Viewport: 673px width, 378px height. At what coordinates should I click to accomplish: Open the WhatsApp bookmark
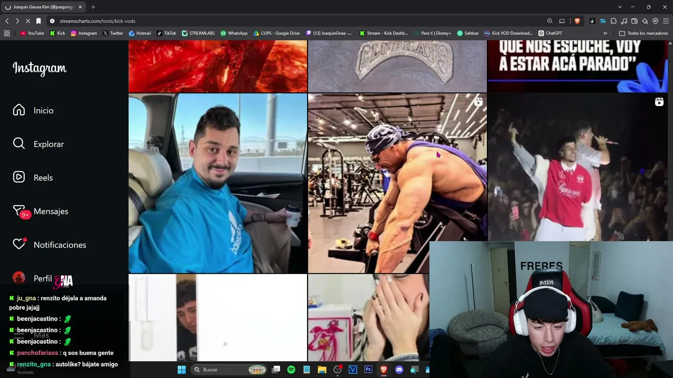coord(234,33)
